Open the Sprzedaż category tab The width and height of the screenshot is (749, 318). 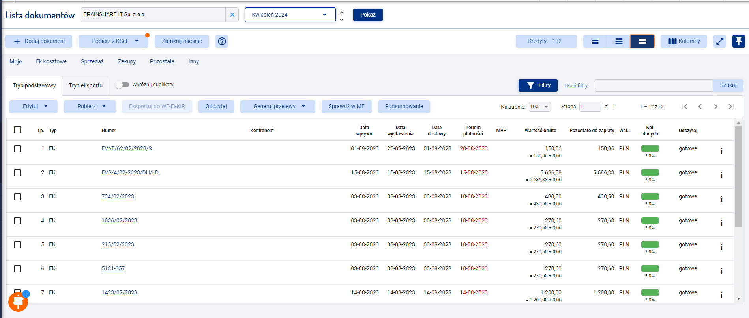coord(92,61)
